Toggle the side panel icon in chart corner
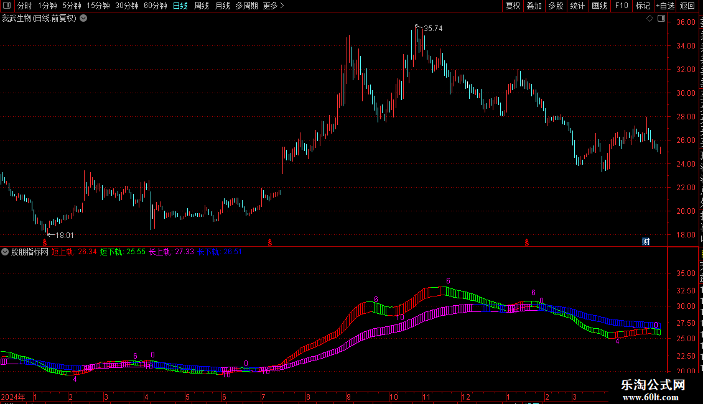The width and height of the screenshot is (703, 404). pyautogui.click(x=661, y=19)
